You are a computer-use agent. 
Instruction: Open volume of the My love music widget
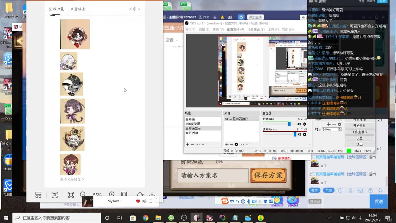point(144,201)
